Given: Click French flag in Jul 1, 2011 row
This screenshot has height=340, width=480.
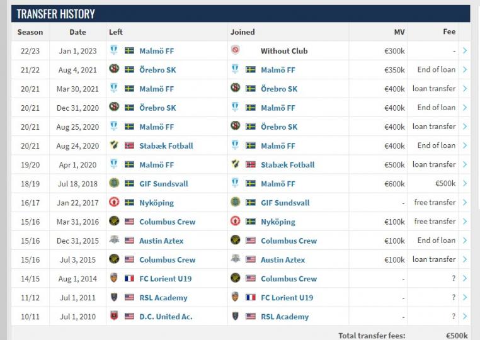Looking at the screenshot, I should 251,297.
